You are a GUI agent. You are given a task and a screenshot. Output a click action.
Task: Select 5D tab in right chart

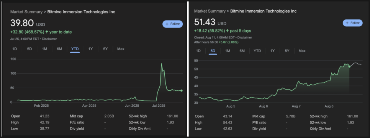point(213,51)
